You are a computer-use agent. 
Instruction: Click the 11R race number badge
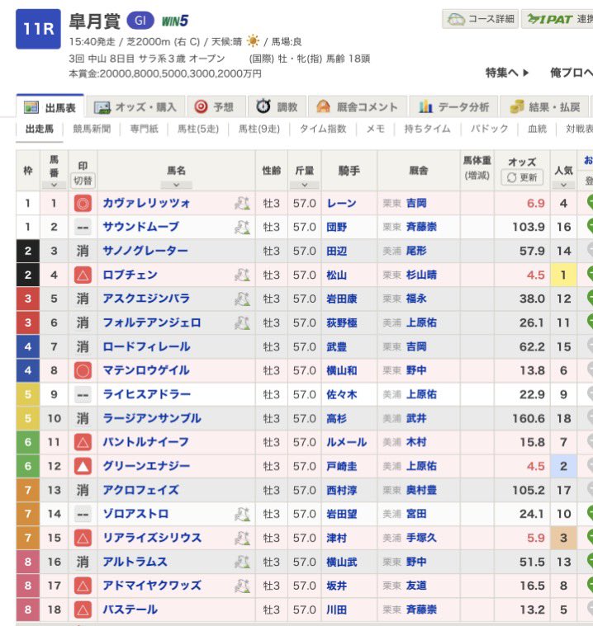point(38,29)
